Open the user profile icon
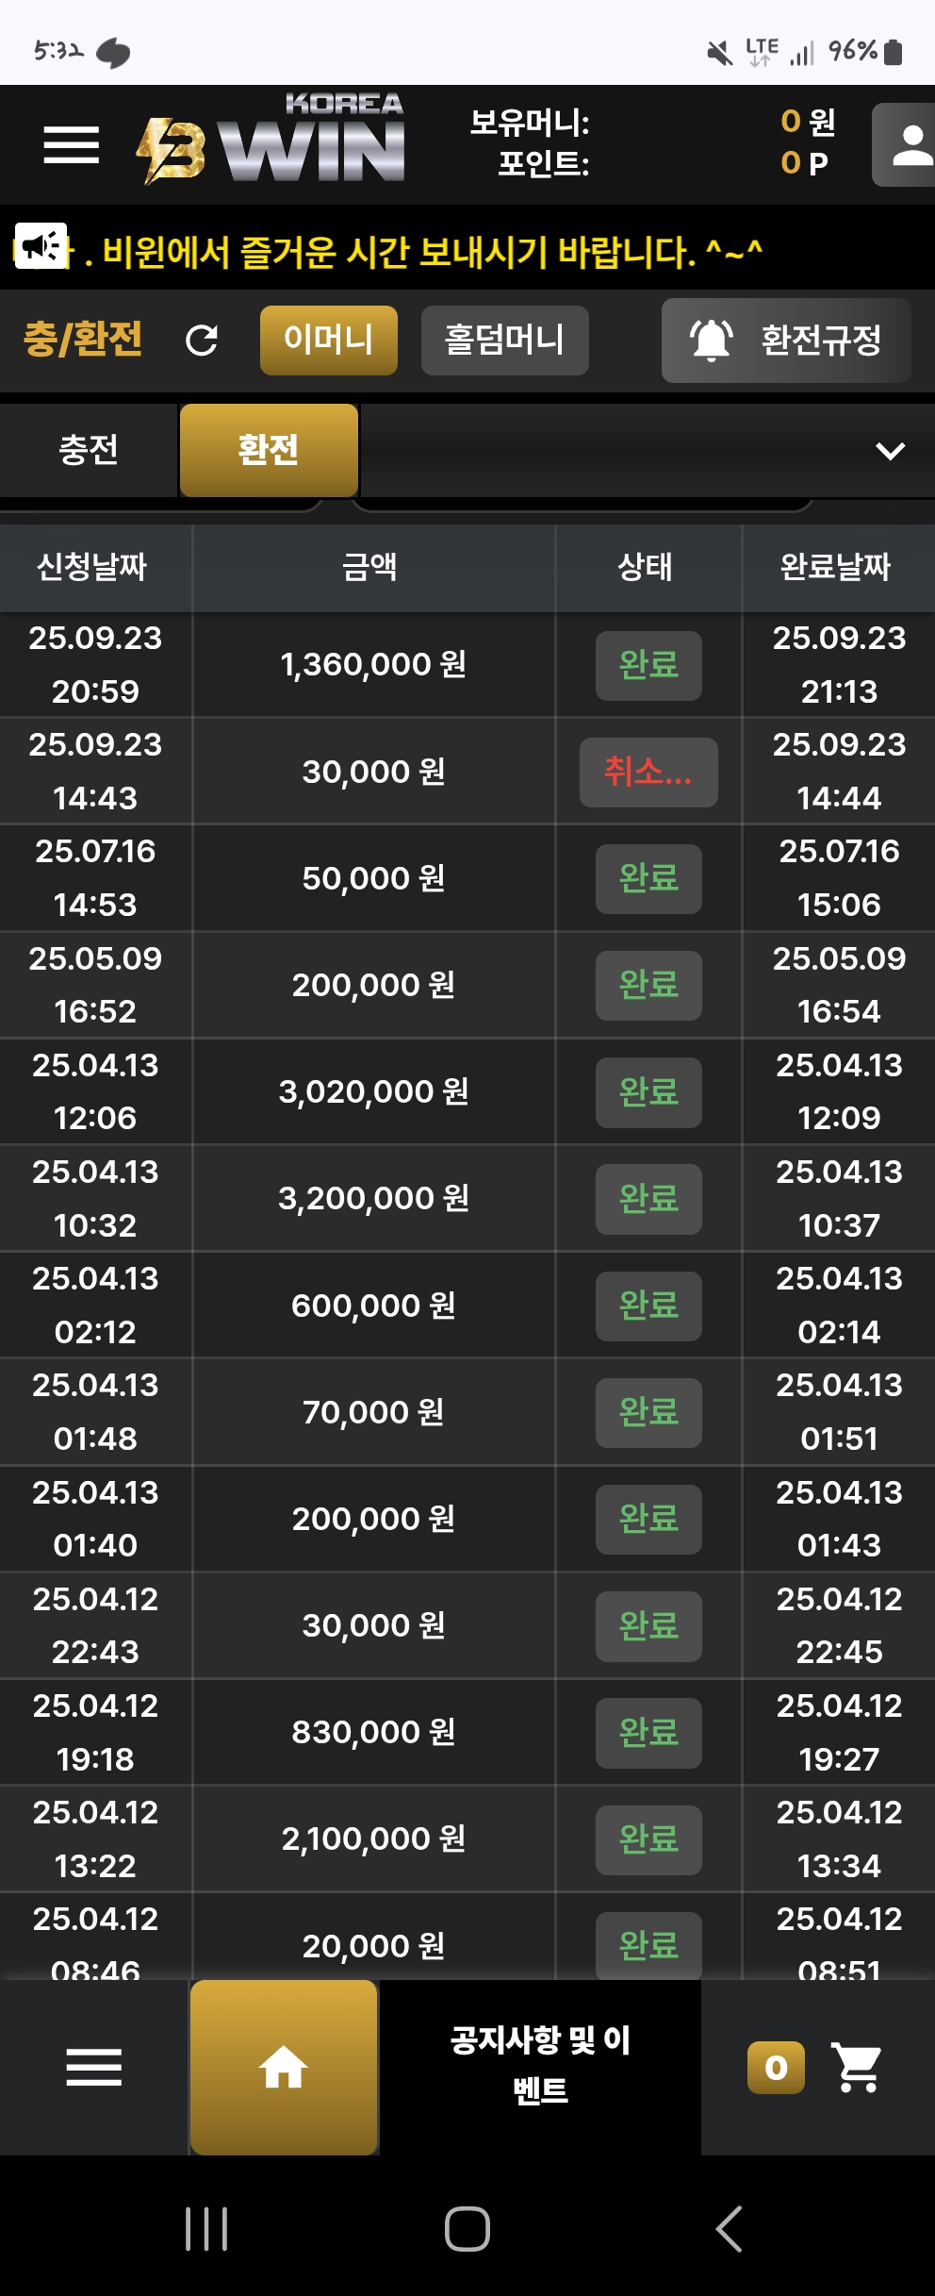935x2296 pixels. [x=904, y=144]
